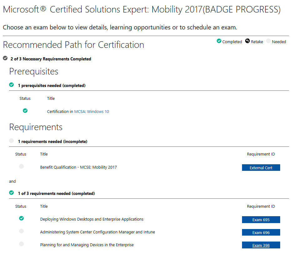Select the Exam 696 button
303x260 pixels.
pyautogui.click(x=261, y=232)
